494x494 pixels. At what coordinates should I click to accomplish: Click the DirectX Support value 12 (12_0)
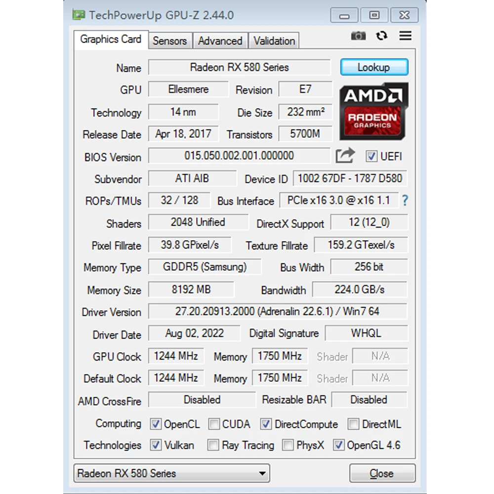[369, 222]
